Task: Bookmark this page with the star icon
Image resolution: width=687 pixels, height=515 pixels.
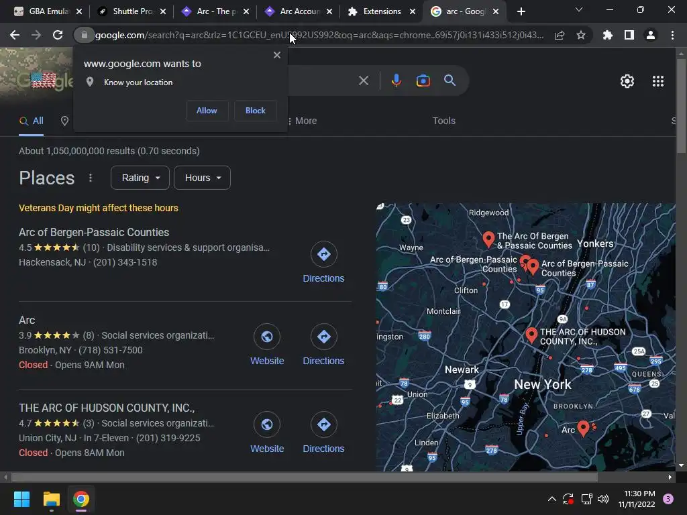Action: click(x=581, y=35)
